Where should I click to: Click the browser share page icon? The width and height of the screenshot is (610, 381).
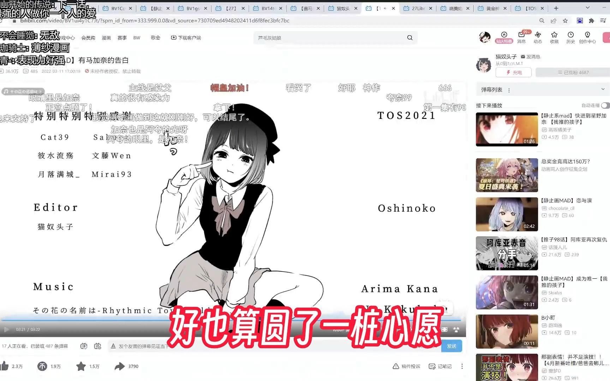554,21
